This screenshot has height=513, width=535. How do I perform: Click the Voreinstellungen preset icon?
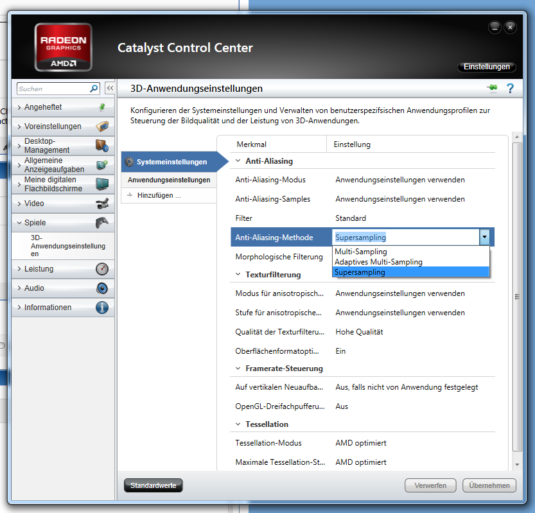102,126
